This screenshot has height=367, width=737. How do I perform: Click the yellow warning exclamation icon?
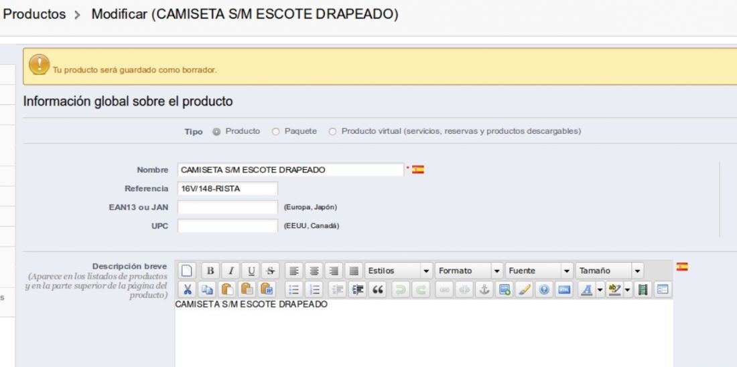pyautogui.click(x=39, y=65)
